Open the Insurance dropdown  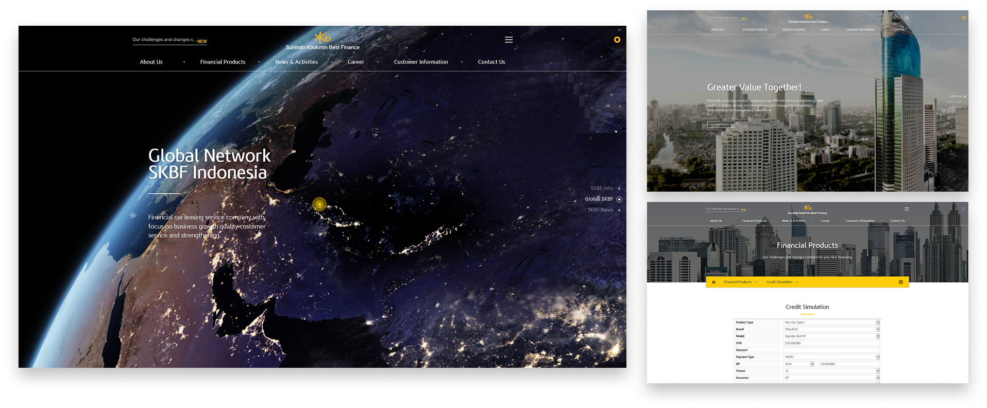coord(831,378)
